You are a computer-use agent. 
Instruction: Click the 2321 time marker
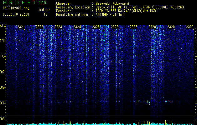tap(21, 27)
